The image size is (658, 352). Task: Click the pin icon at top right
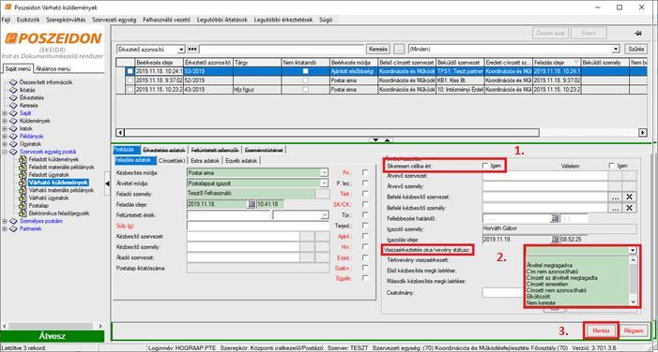[x=638, y=33]
